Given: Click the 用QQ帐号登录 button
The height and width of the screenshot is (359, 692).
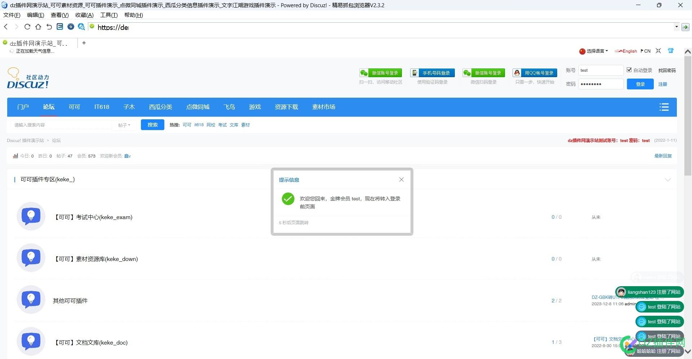Looking at the screenshot, I should click(x=535, y=73).
